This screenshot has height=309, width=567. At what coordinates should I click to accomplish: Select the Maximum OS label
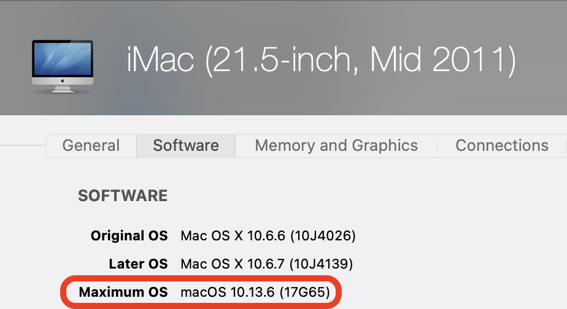(x=123, y=293)
